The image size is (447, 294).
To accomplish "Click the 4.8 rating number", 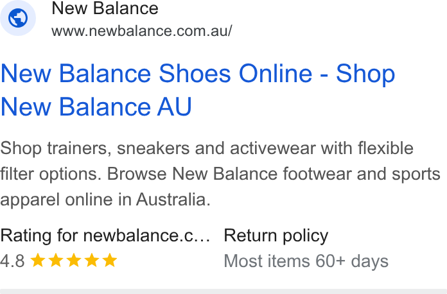I will click(13, 261).
